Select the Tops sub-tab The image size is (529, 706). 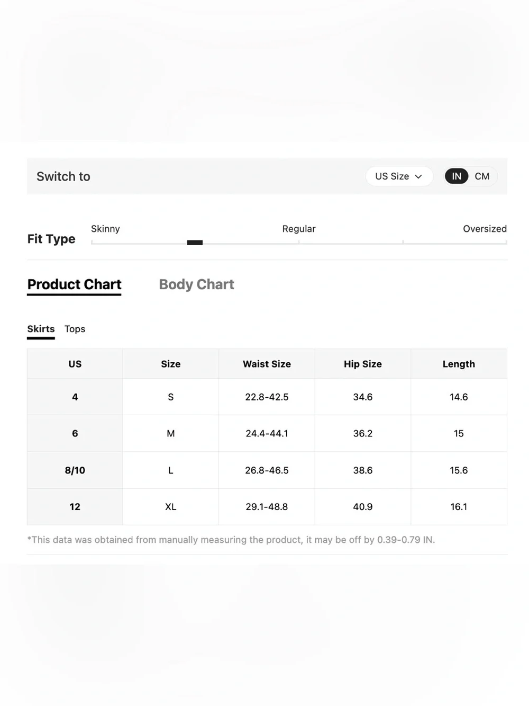pos(75,329)
